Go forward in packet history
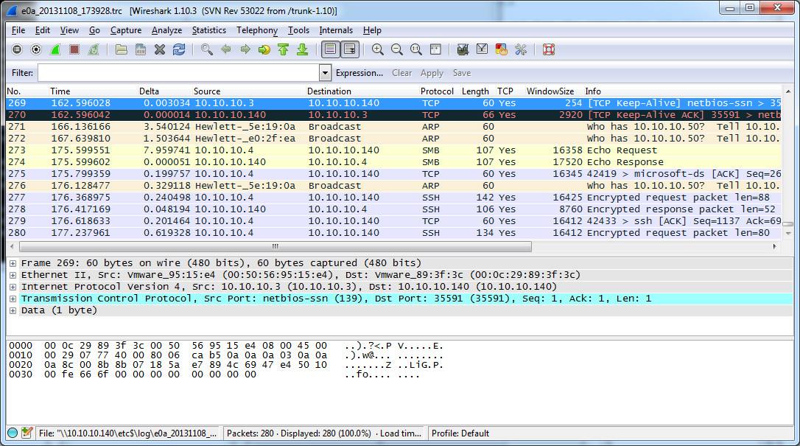This screenshot has width=800, height=446. tap(245, 49)
